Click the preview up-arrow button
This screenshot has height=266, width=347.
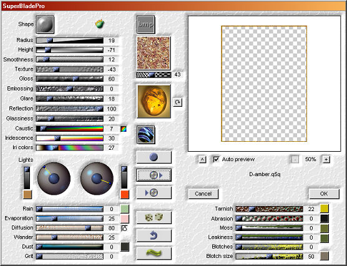tap(202, 159)
